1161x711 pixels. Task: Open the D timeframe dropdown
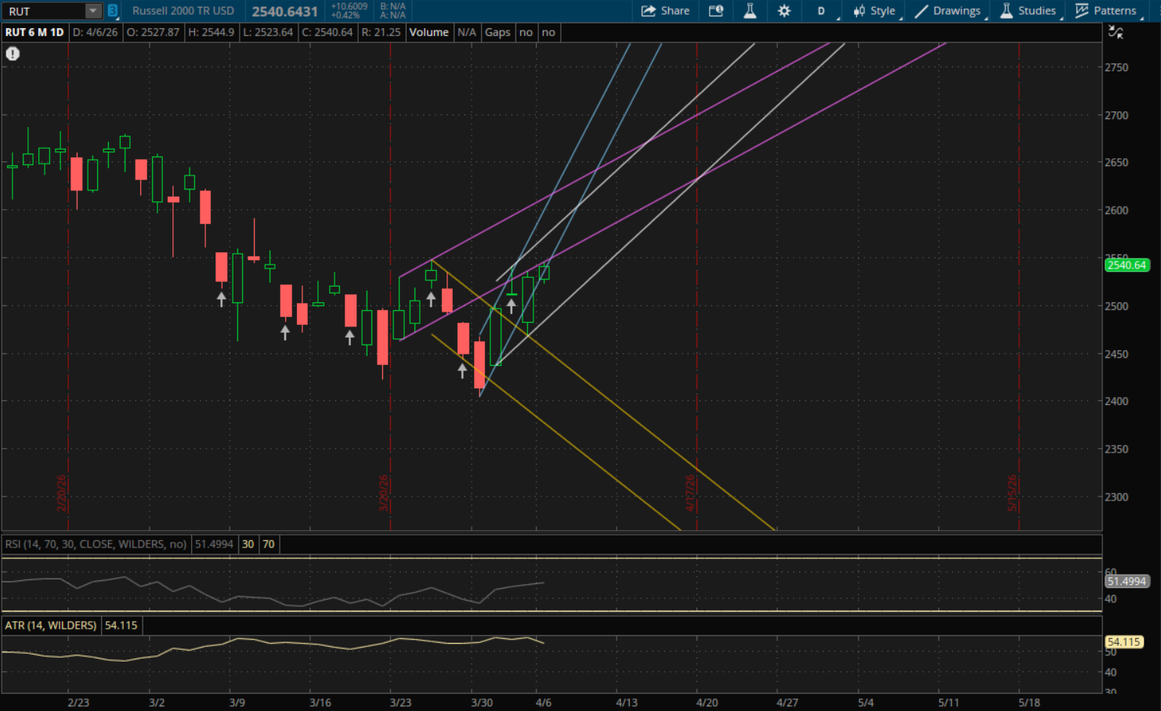point(822,11)
